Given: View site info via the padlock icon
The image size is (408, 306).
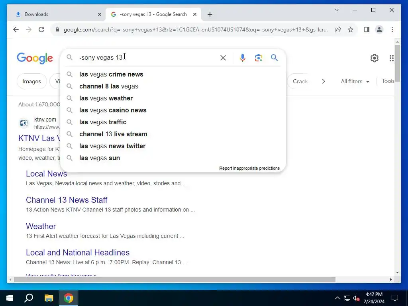Looking at the screenshot, I should (x=57, y=29).
